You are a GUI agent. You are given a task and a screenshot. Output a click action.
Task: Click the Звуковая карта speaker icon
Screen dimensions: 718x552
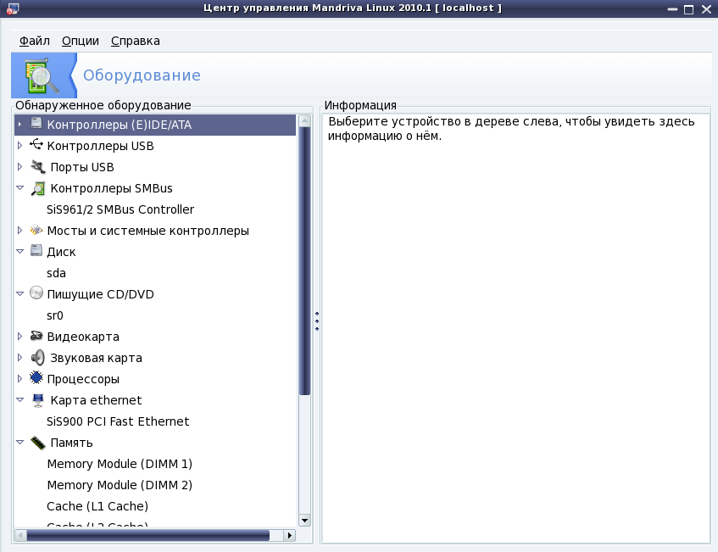(38, 358)
